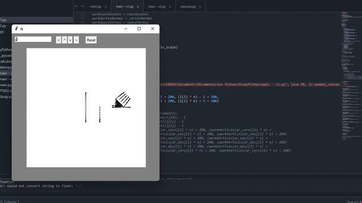Click the '<' left arrow button

click(x=58, y=40)
